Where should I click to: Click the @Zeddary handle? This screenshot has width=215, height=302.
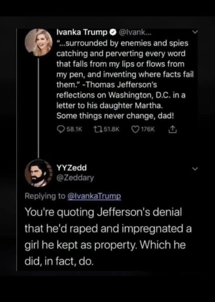[75, 178]
